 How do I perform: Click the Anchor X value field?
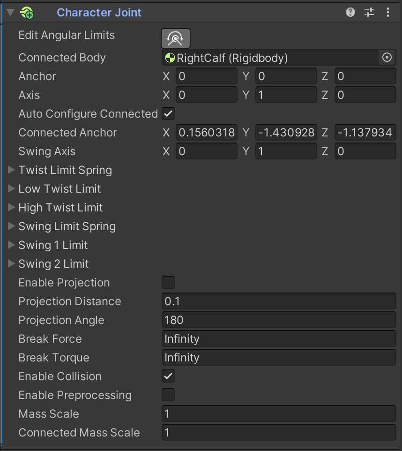click(207, 76)
